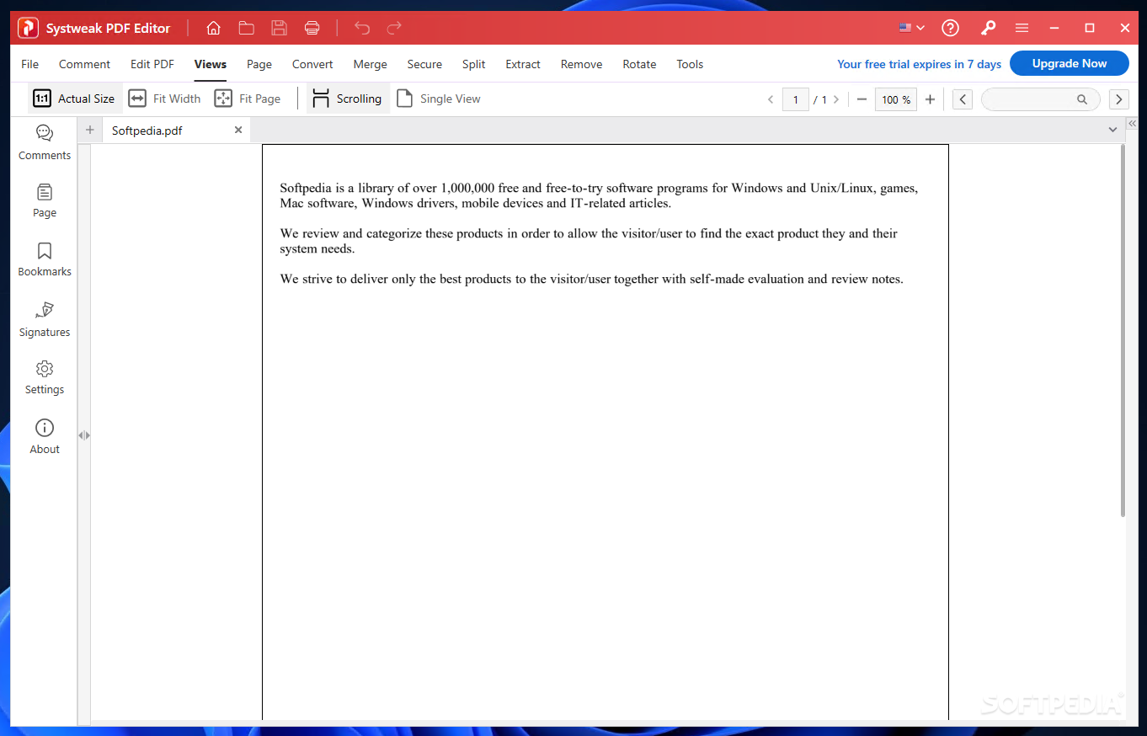The width and height of the screenshot is (1147, 736).
Task: Click the Upgrade Now button
Action: (1070, 63)
